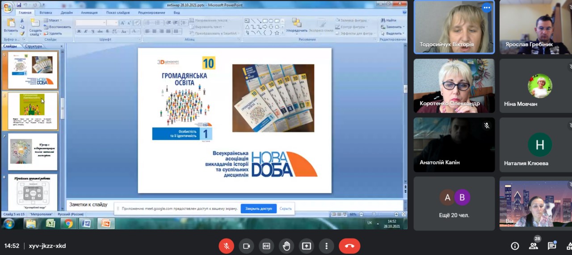Adjust the PowerPoint zoom slider
The width and height of the screenshot is (572, 255).
[x=374, y=214]
